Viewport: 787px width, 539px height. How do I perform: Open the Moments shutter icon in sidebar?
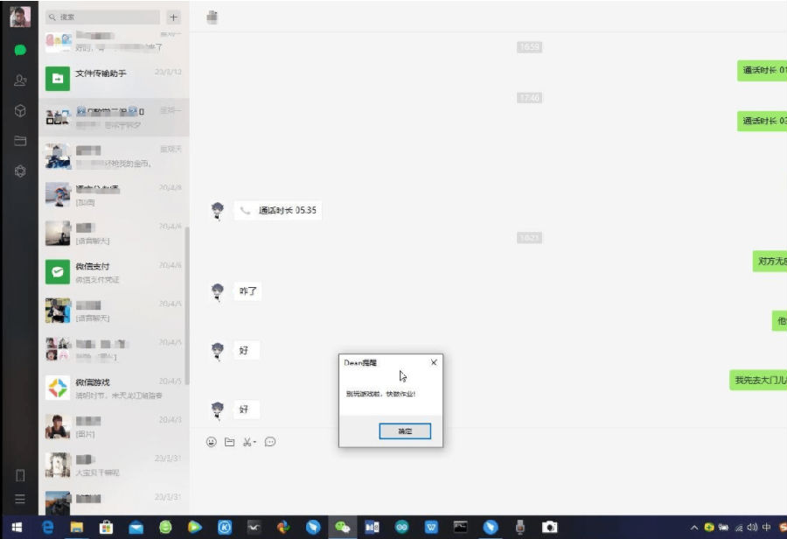[x=19, y=171]
